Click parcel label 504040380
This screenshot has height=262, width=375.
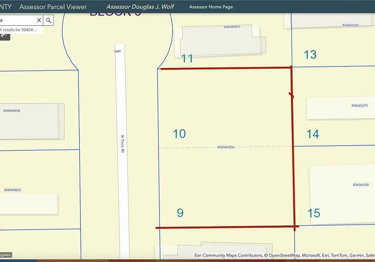pos(361,185)
